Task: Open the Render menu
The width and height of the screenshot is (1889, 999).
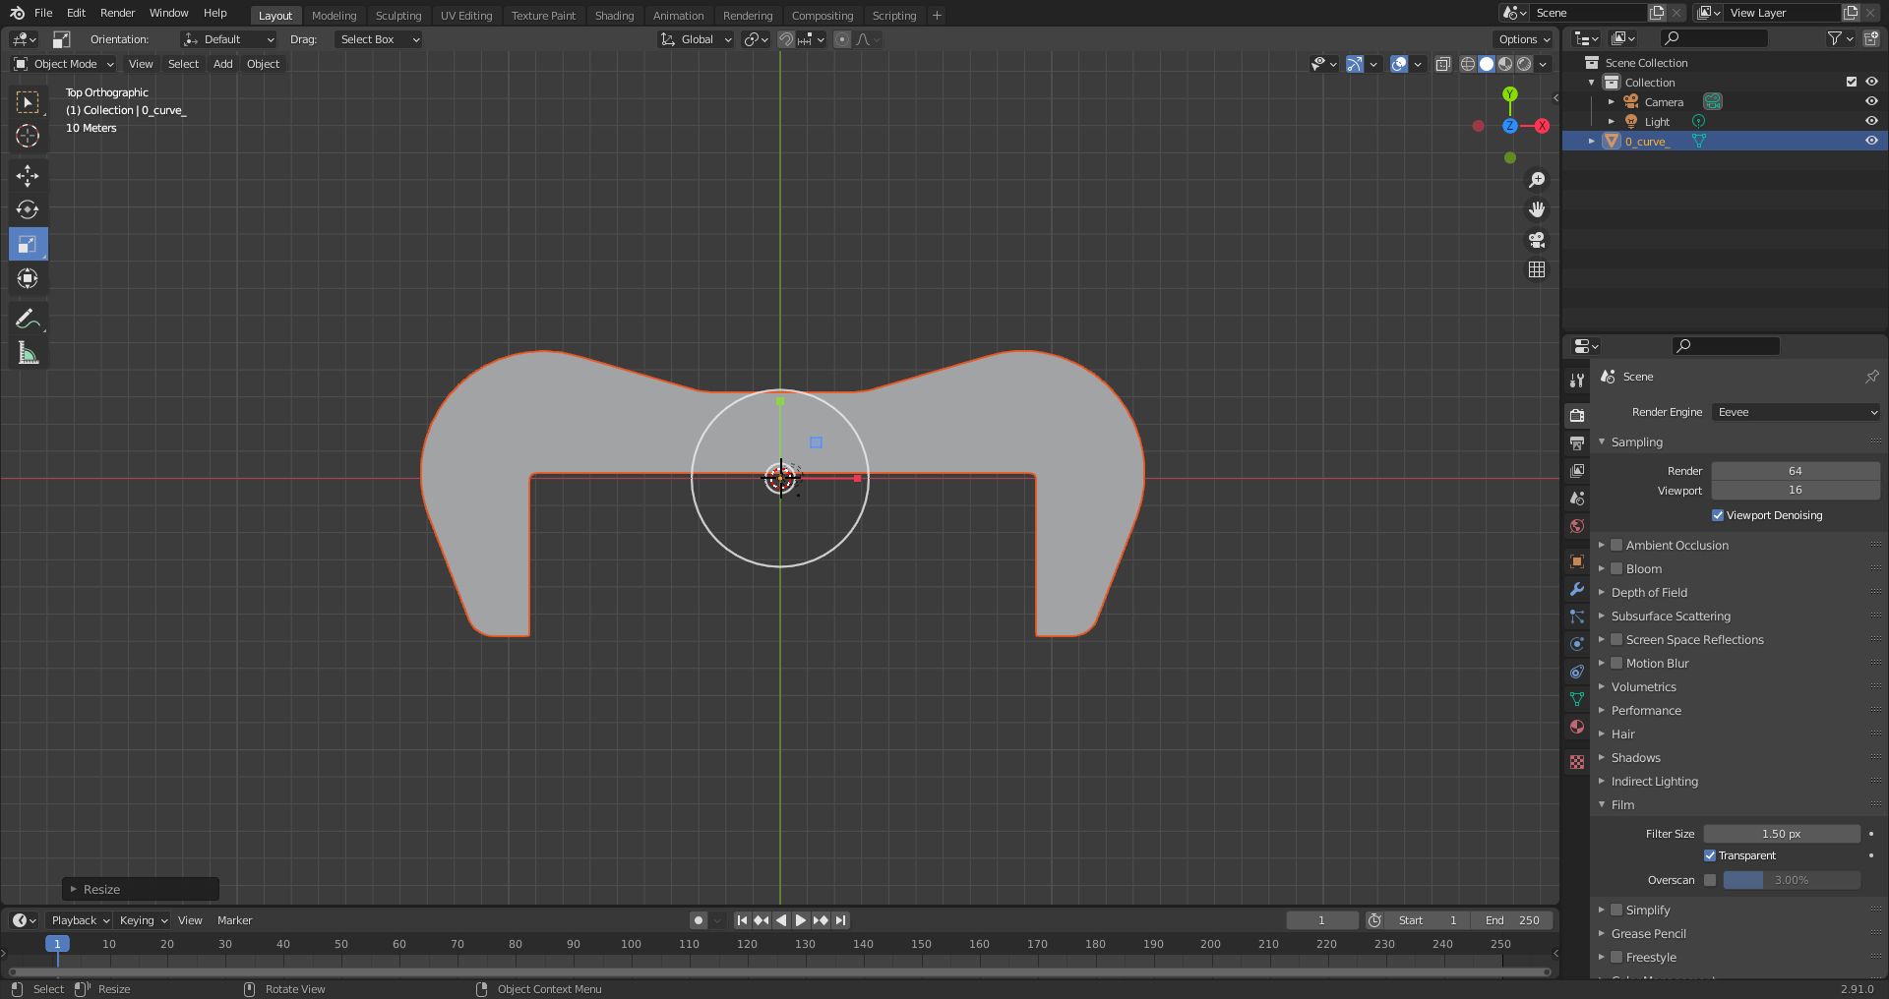Action: pyautogui.click(x=117, y=13)
